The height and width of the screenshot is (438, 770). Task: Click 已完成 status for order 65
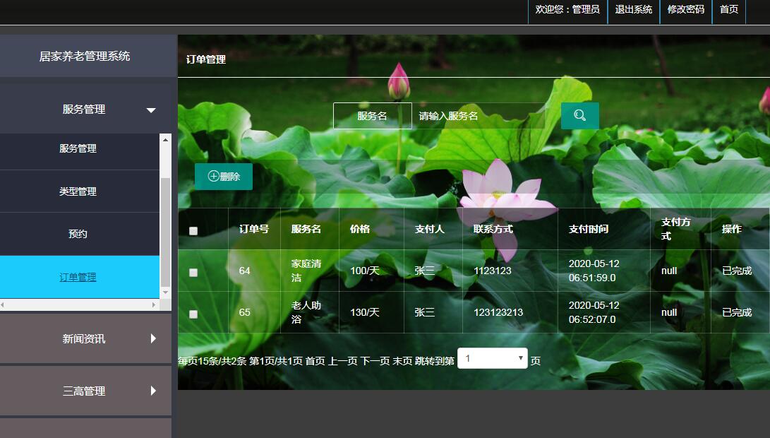(737, 313)
